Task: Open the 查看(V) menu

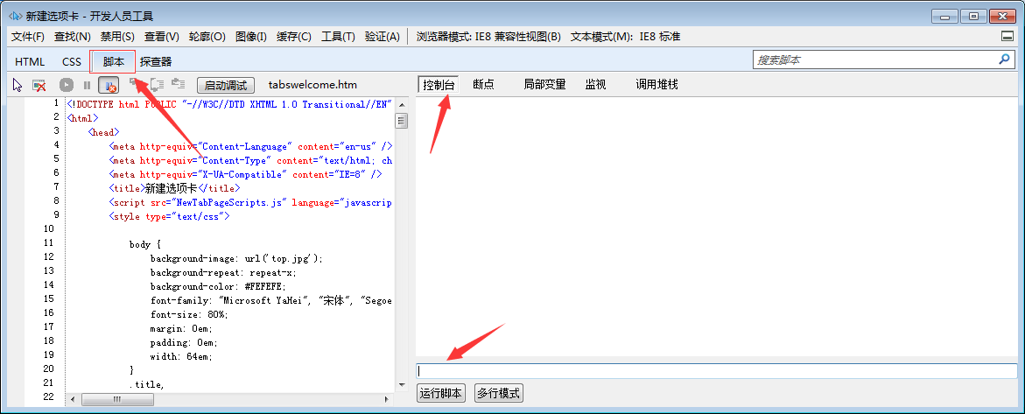Action: coord(161,37)
